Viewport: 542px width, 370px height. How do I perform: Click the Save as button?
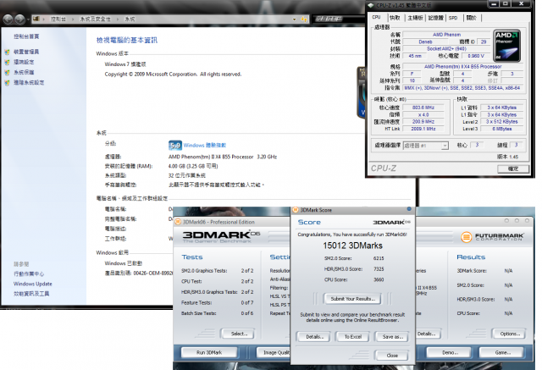pyautogui.click(x=392, y=337)
